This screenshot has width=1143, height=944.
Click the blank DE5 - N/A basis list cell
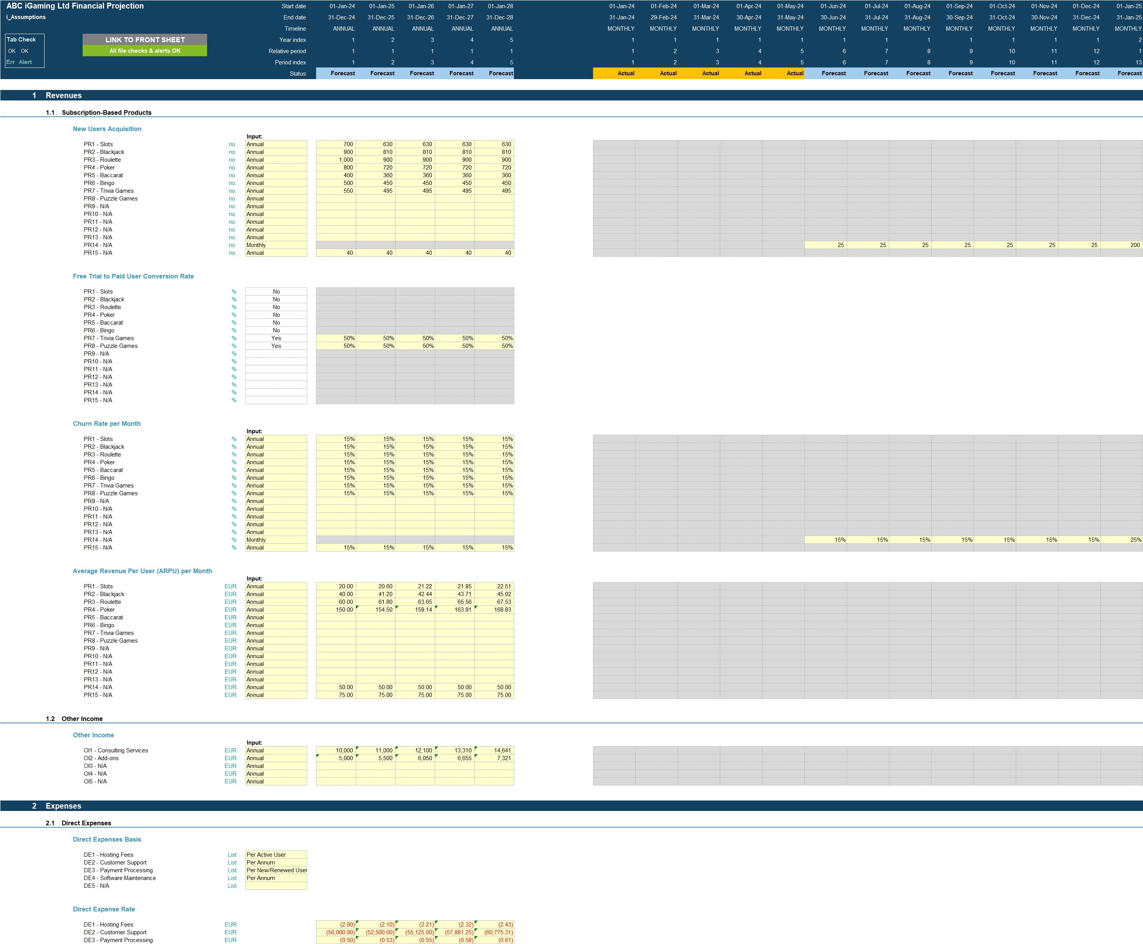point(276,886)
